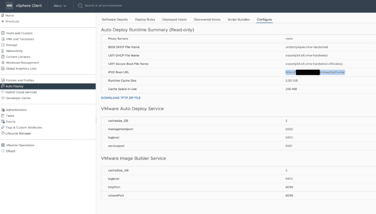
Task: Click the vRealize Operations icon
Action: 3,145
